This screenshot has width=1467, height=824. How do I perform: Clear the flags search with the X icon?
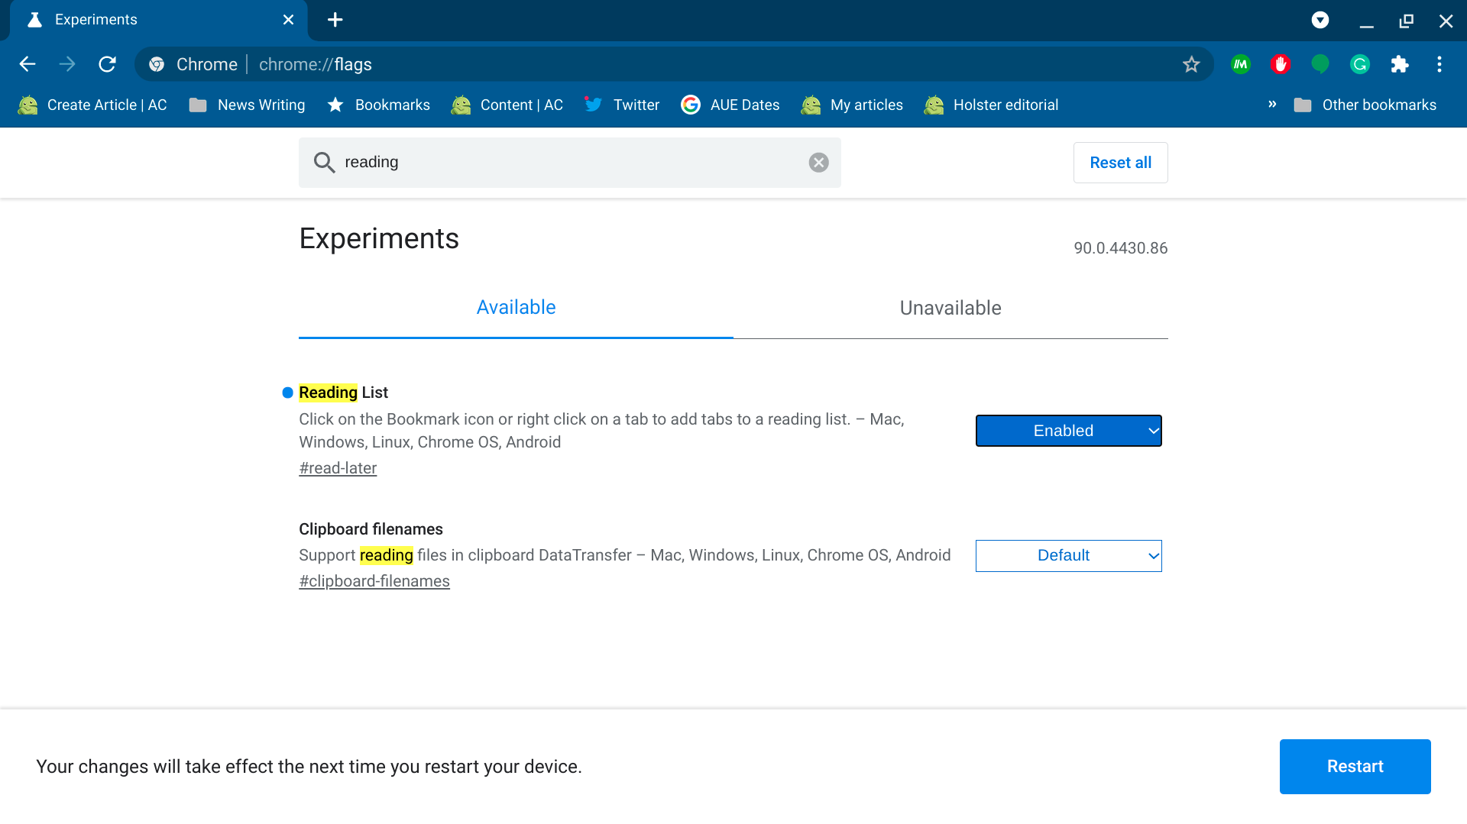tap(818, 163)
